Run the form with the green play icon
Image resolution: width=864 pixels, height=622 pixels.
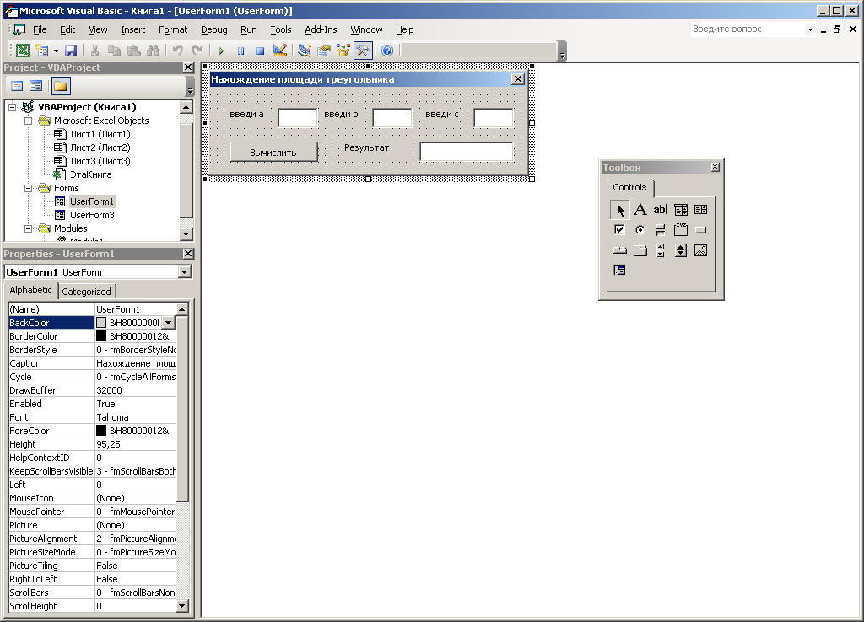point(221,51)
